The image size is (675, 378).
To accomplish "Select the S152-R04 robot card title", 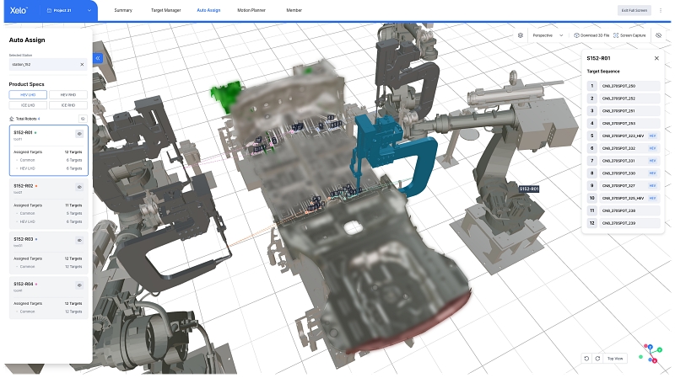I will [x=24, y=284].
